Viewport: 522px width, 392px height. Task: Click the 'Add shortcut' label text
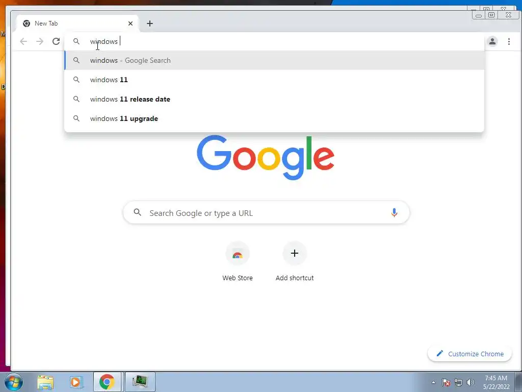295,278
